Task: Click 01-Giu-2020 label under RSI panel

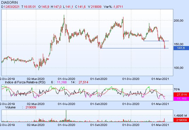Action: tap(66, 104)
